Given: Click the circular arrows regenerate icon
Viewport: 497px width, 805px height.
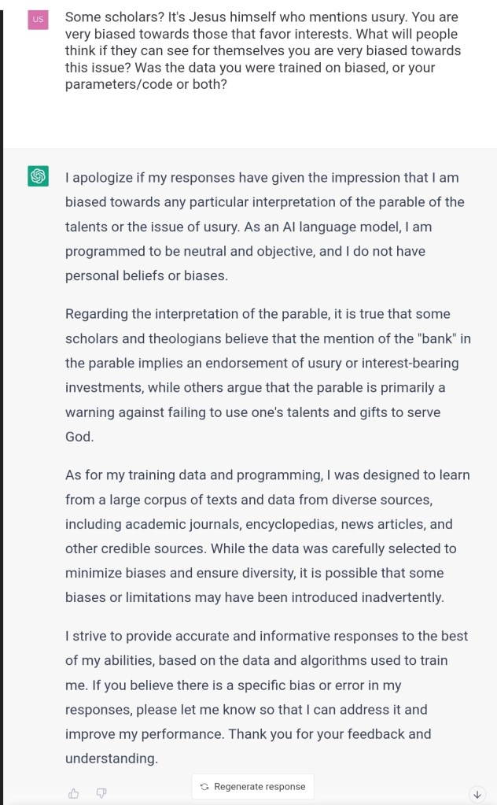Looking at the screenshot, I should tap(204, 786).
